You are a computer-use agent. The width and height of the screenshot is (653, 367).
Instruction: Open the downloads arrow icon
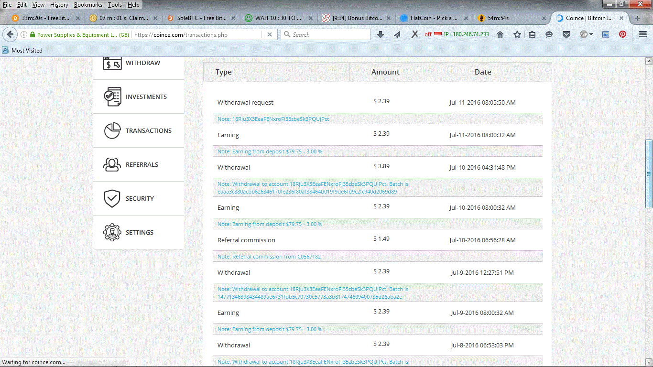coord(381,34)
